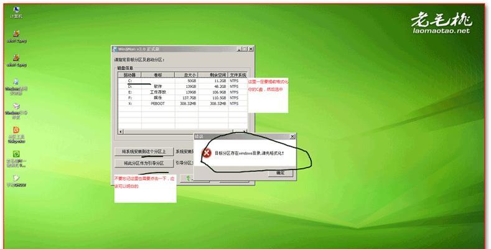Click the 48.2GB free space cell
The width and height of the screenshot is (491, 249).
click(213, 87)
